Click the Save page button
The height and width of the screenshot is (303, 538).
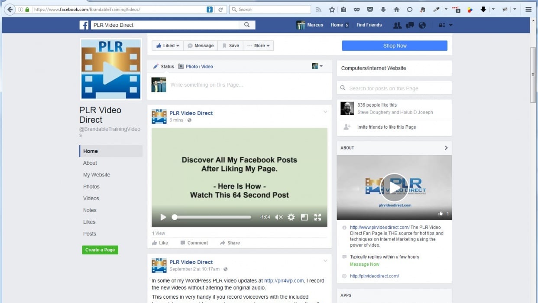(x=230, y=46)
